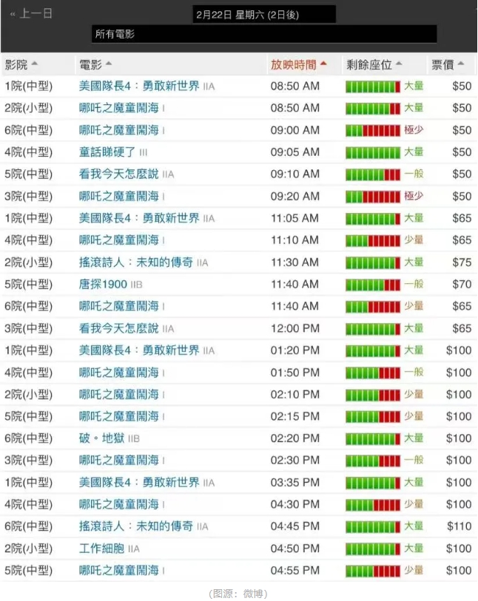Click 少量 seat status at 02:10 PM
The height and width of the screenshot is (601, 478).
point(414,394)
